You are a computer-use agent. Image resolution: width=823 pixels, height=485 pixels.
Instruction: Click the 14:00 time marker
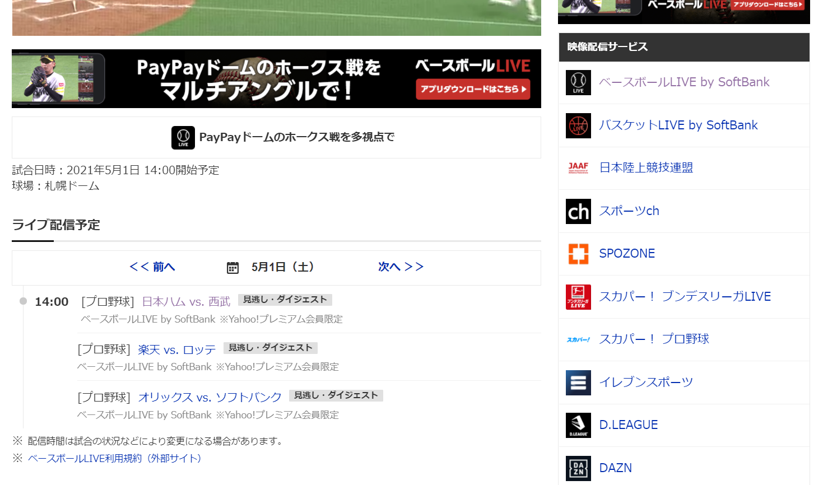pos(52,302)
